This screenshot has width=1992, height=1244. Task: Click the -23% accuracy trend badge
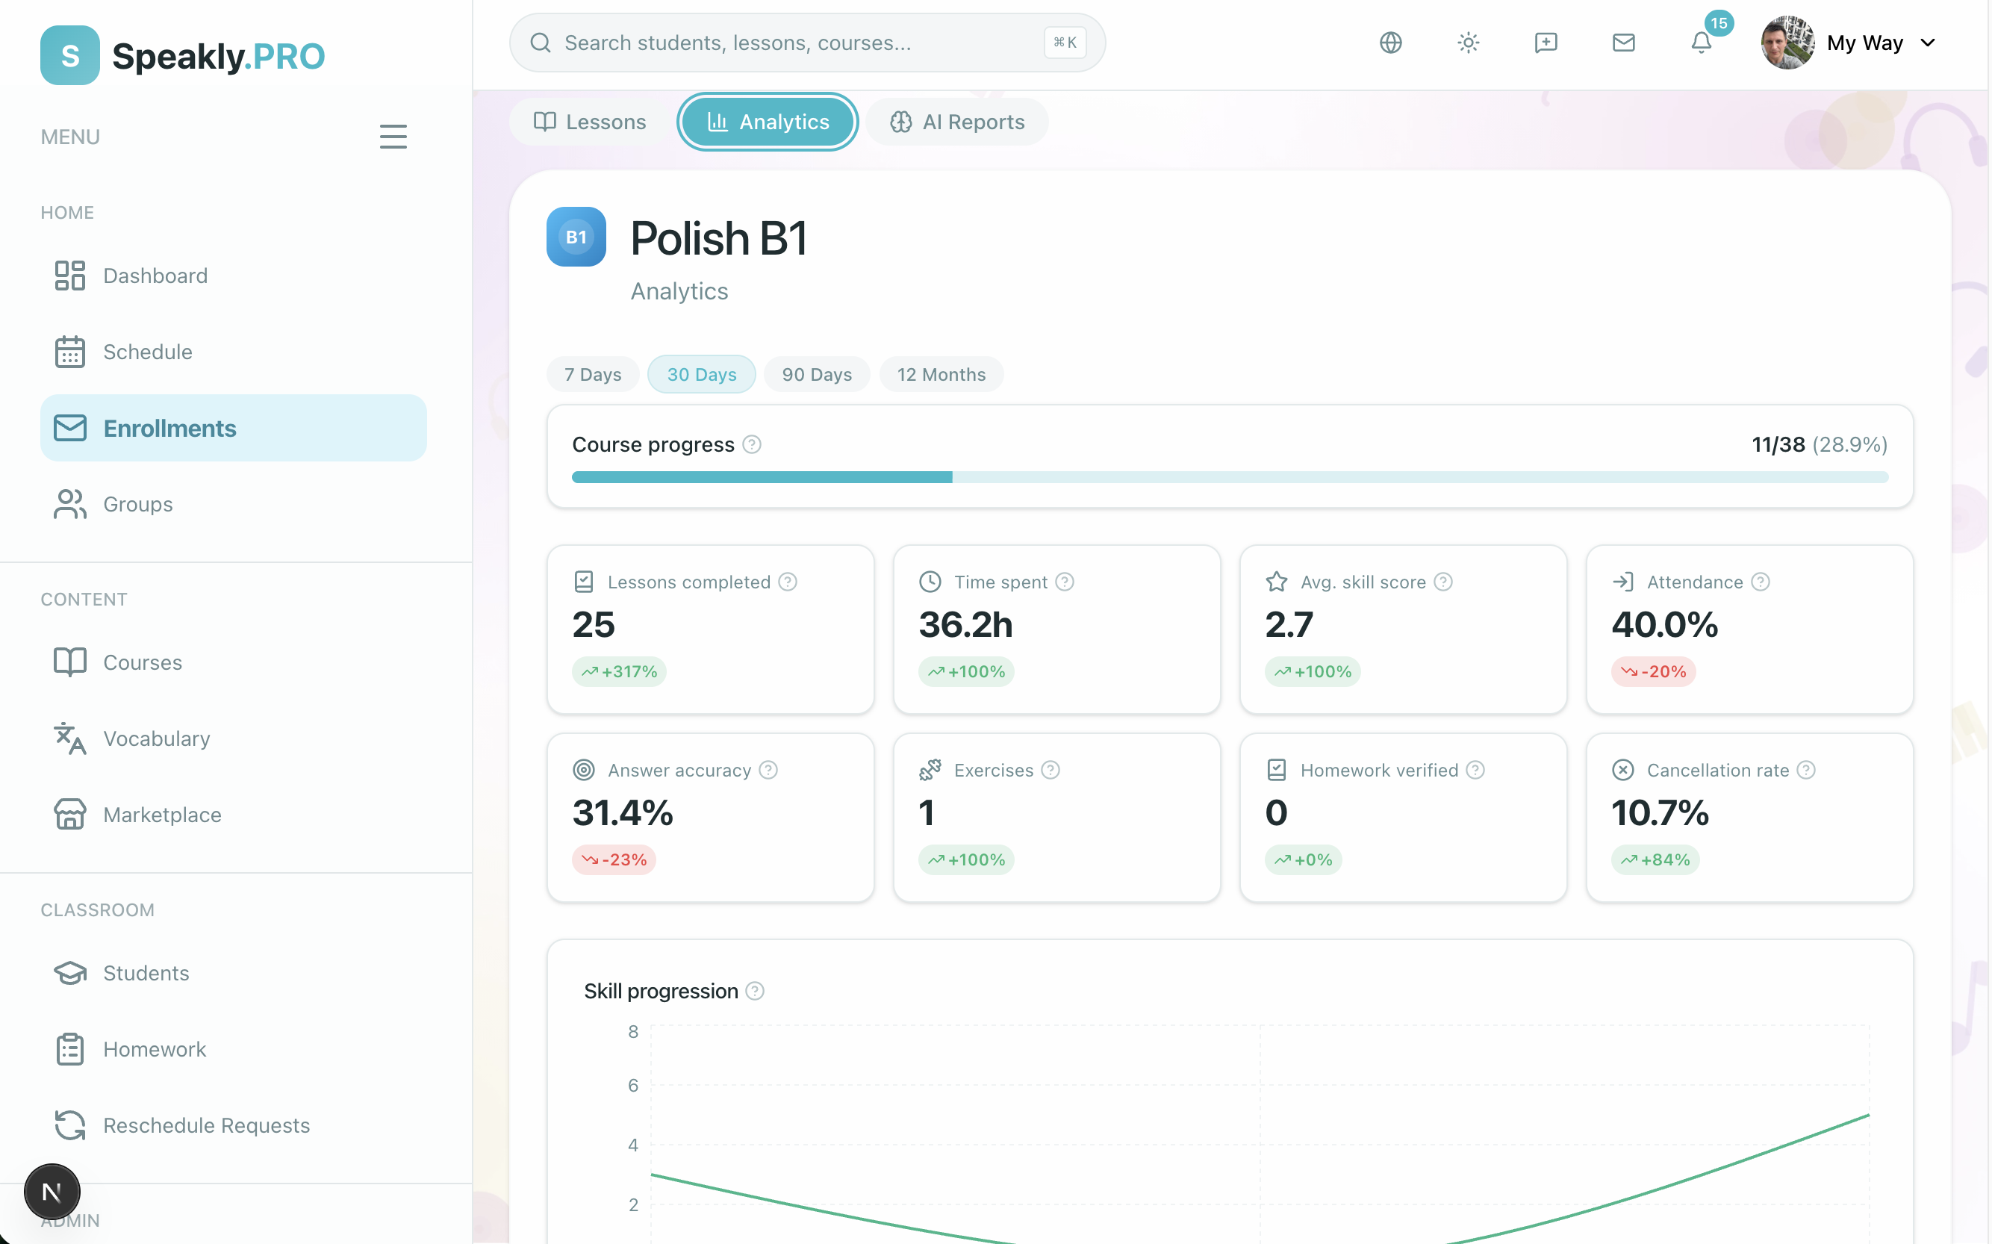(x=614, y=859)
